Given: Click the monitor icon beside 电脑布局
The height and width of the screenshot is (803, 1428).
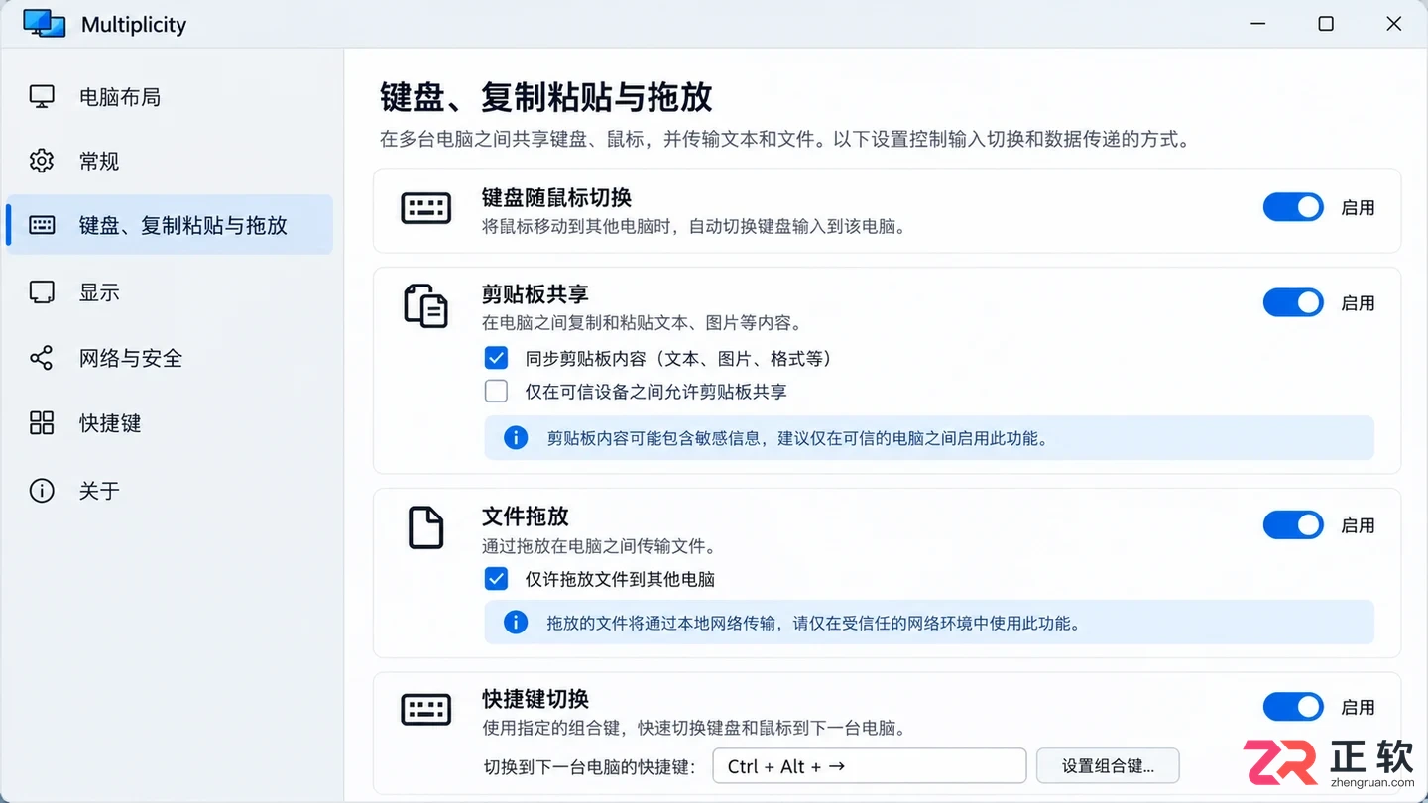Looking at the screenshot, I should tap(42, 97).
